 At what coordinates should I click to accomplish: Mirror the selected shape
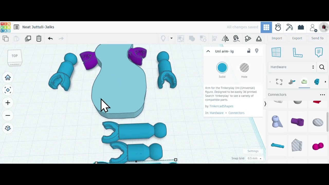pyautogui.click(x=225, y=39)
